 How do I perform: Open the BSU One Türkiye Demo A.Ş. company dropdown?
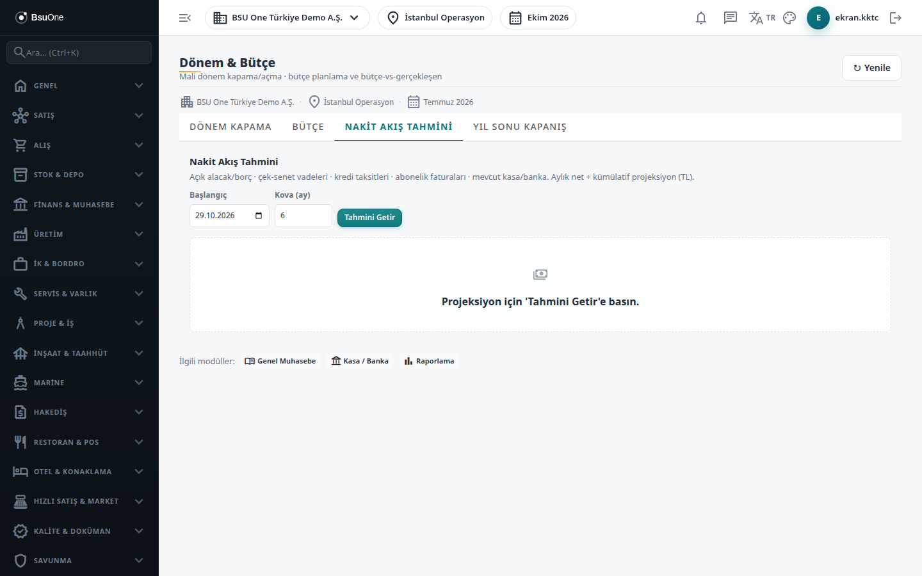point(287,18)
